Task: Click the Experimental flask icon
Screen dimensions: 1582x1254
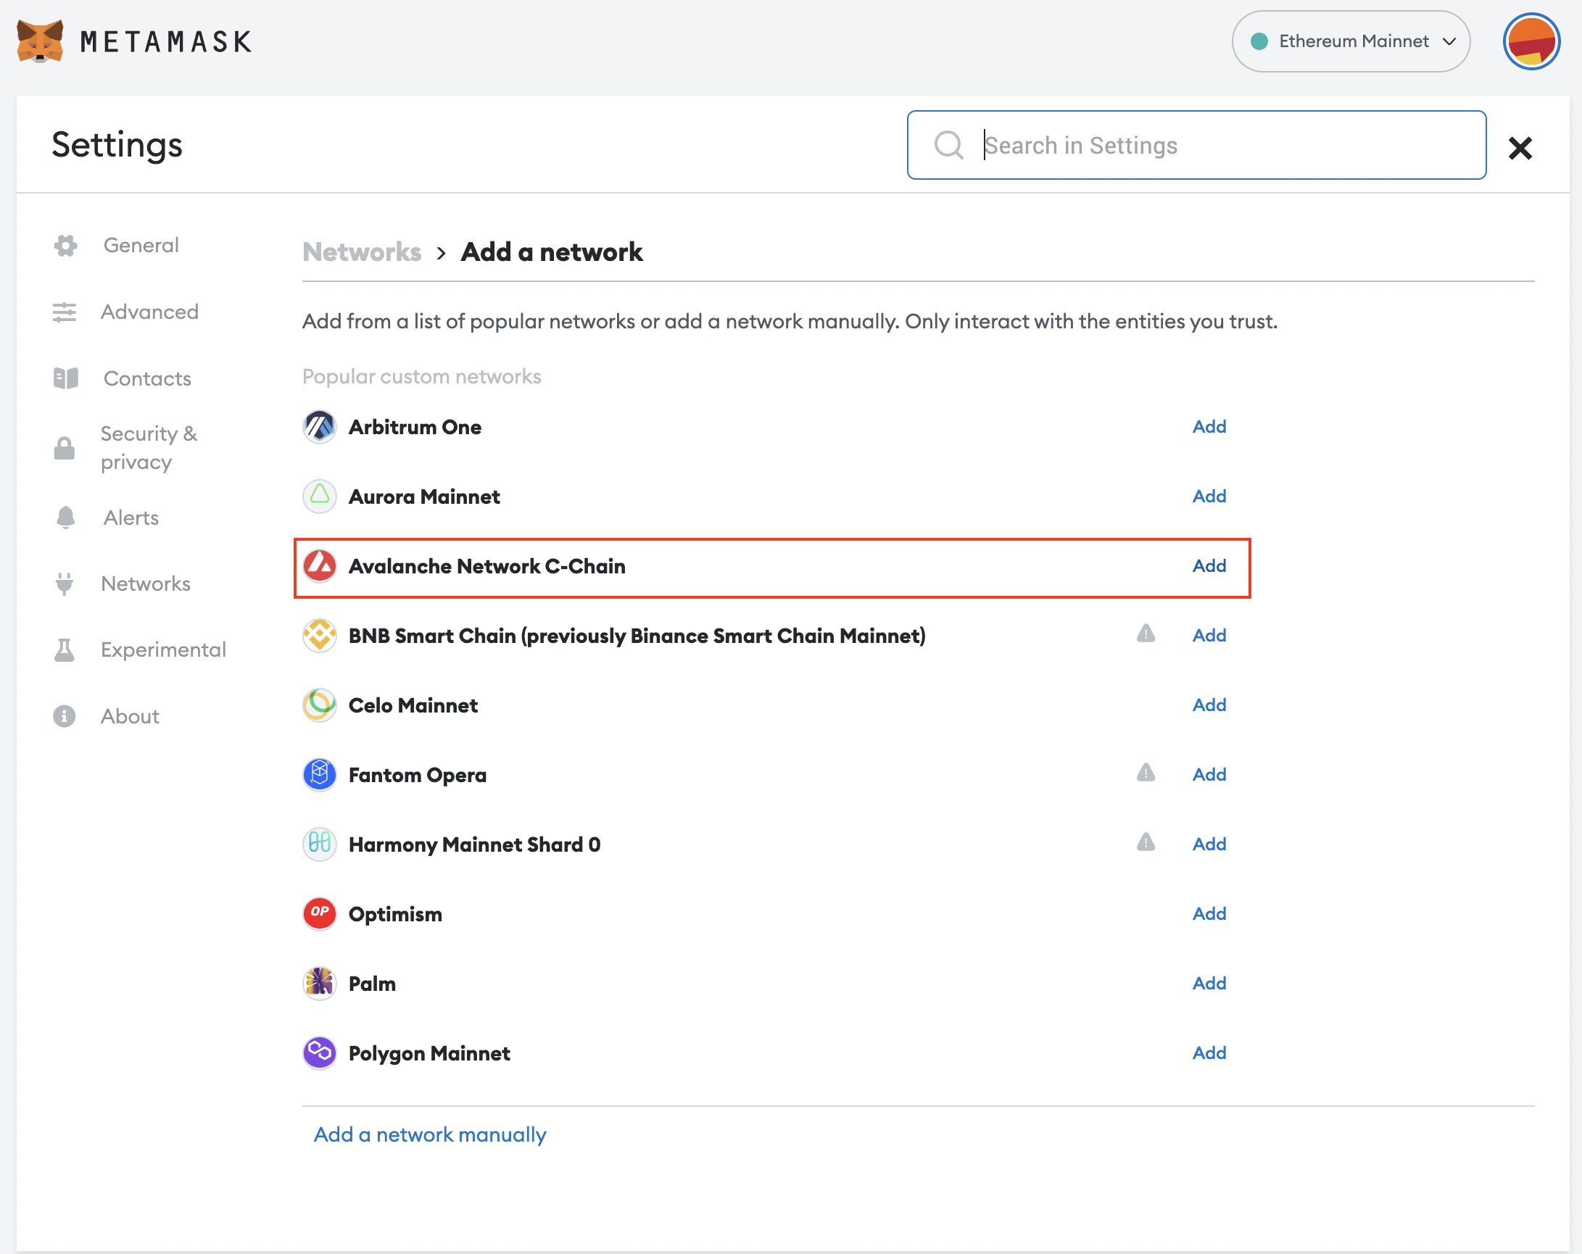Action: click(x=65, y=650)
